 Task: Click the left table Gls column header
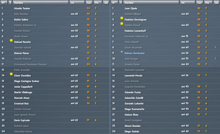click(x=106, y=3)
